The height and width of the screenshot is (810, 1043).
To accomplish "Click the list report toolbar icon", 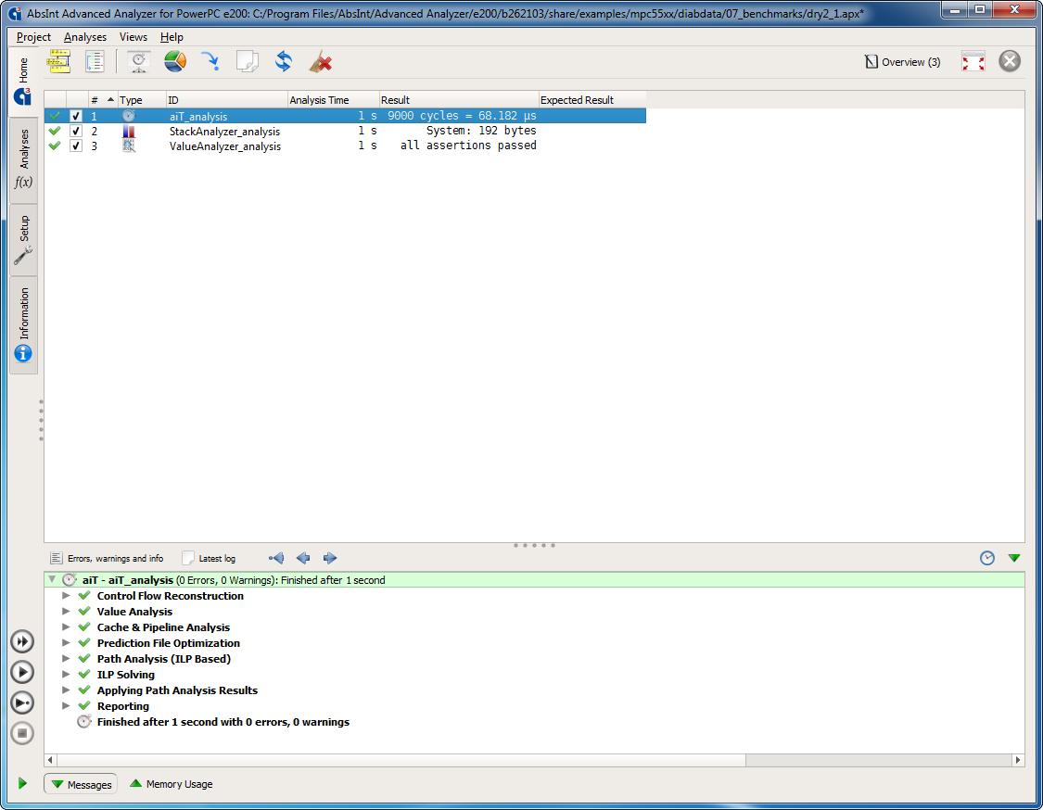I will tap(95, 62).
